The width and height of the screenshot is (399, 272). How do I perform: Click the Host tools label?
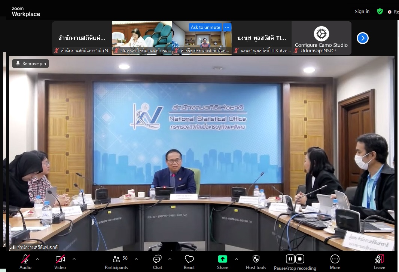click(256, 268)
